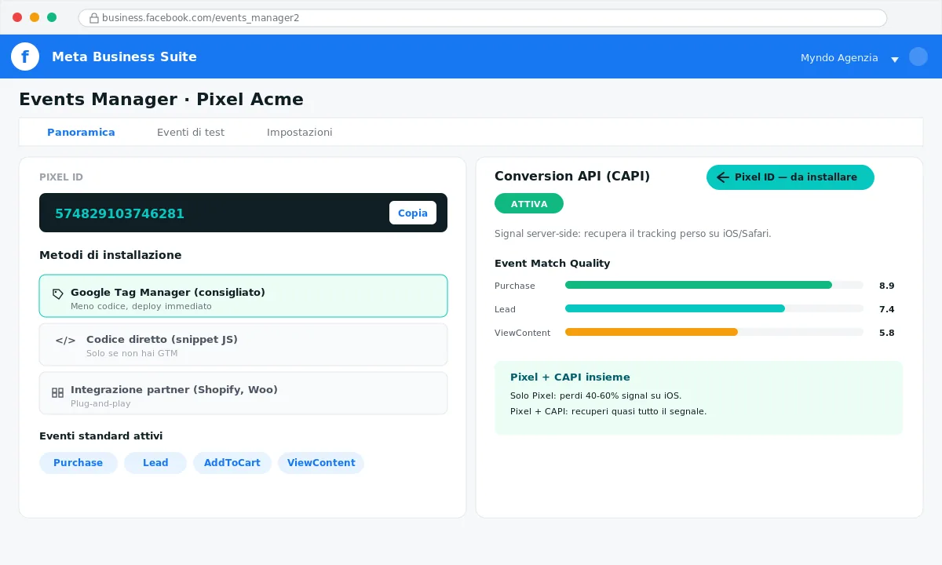The image size is (942, 565).
Task: Open the Eventi di test tab
Action: [x=191, y=132]
